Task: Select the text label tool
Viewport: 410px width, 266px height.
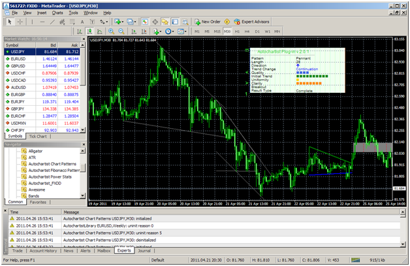Action: (x=92, y=22)
